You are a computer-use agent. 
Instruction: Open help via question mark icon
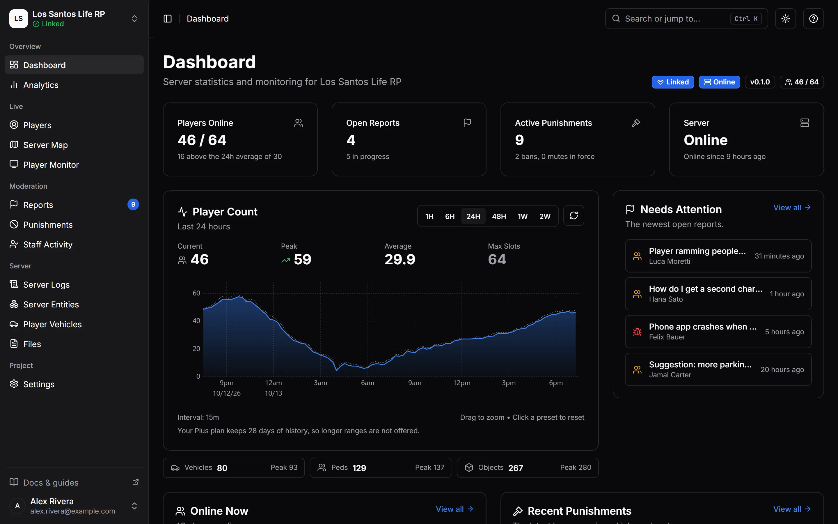click(813, 19)
